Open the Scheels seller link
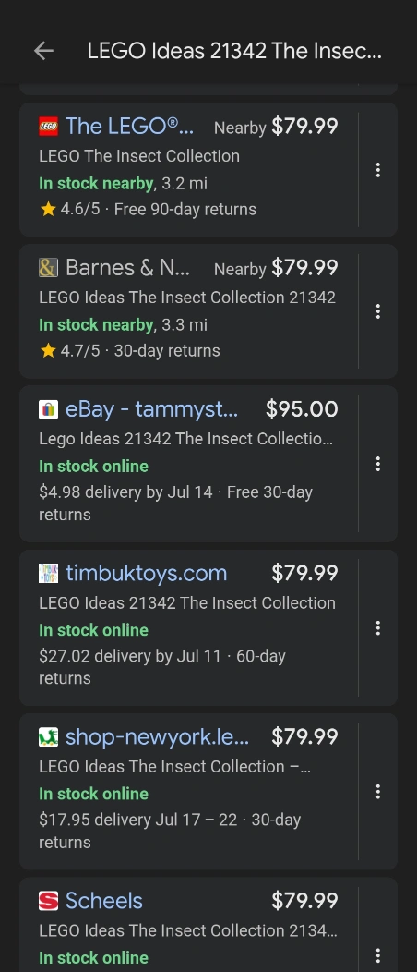Viewport: 417px width, 972px height. [104, 901]
